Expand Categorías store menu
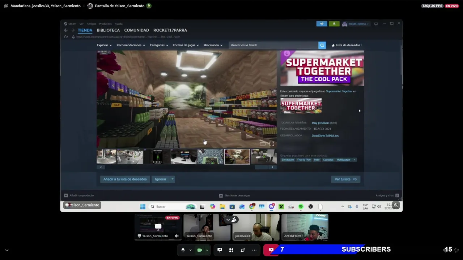This screenshot has height=260, width=463. [x=159, y=45]
